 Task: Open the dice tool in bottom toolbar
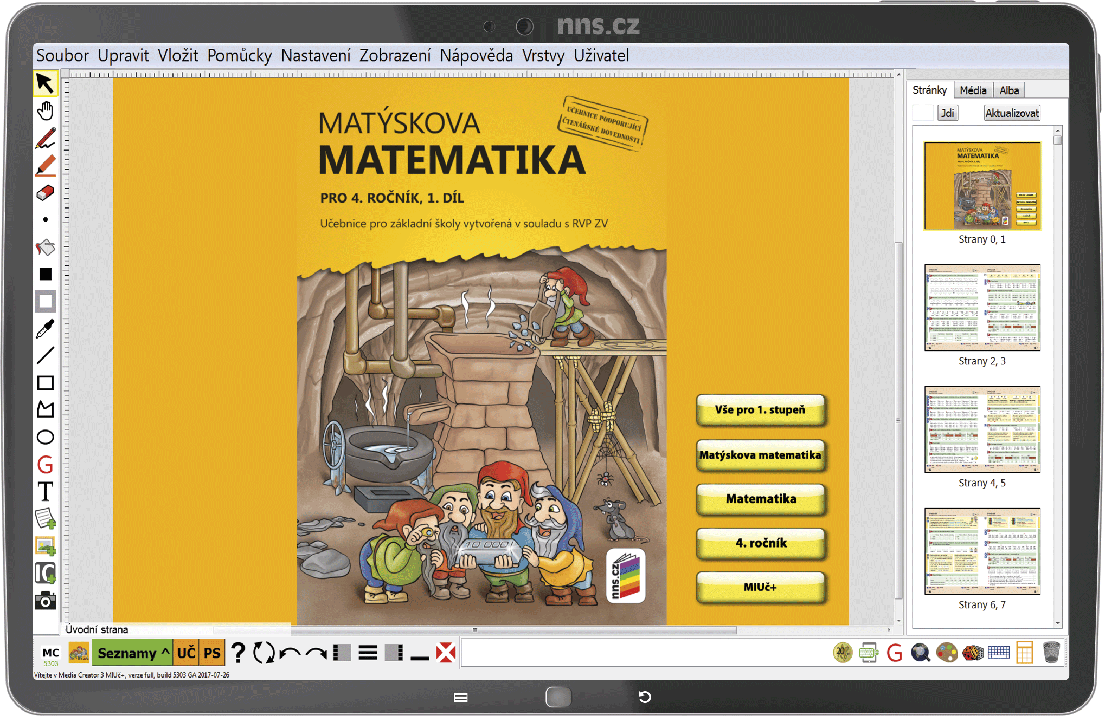(x=973, y=653)
